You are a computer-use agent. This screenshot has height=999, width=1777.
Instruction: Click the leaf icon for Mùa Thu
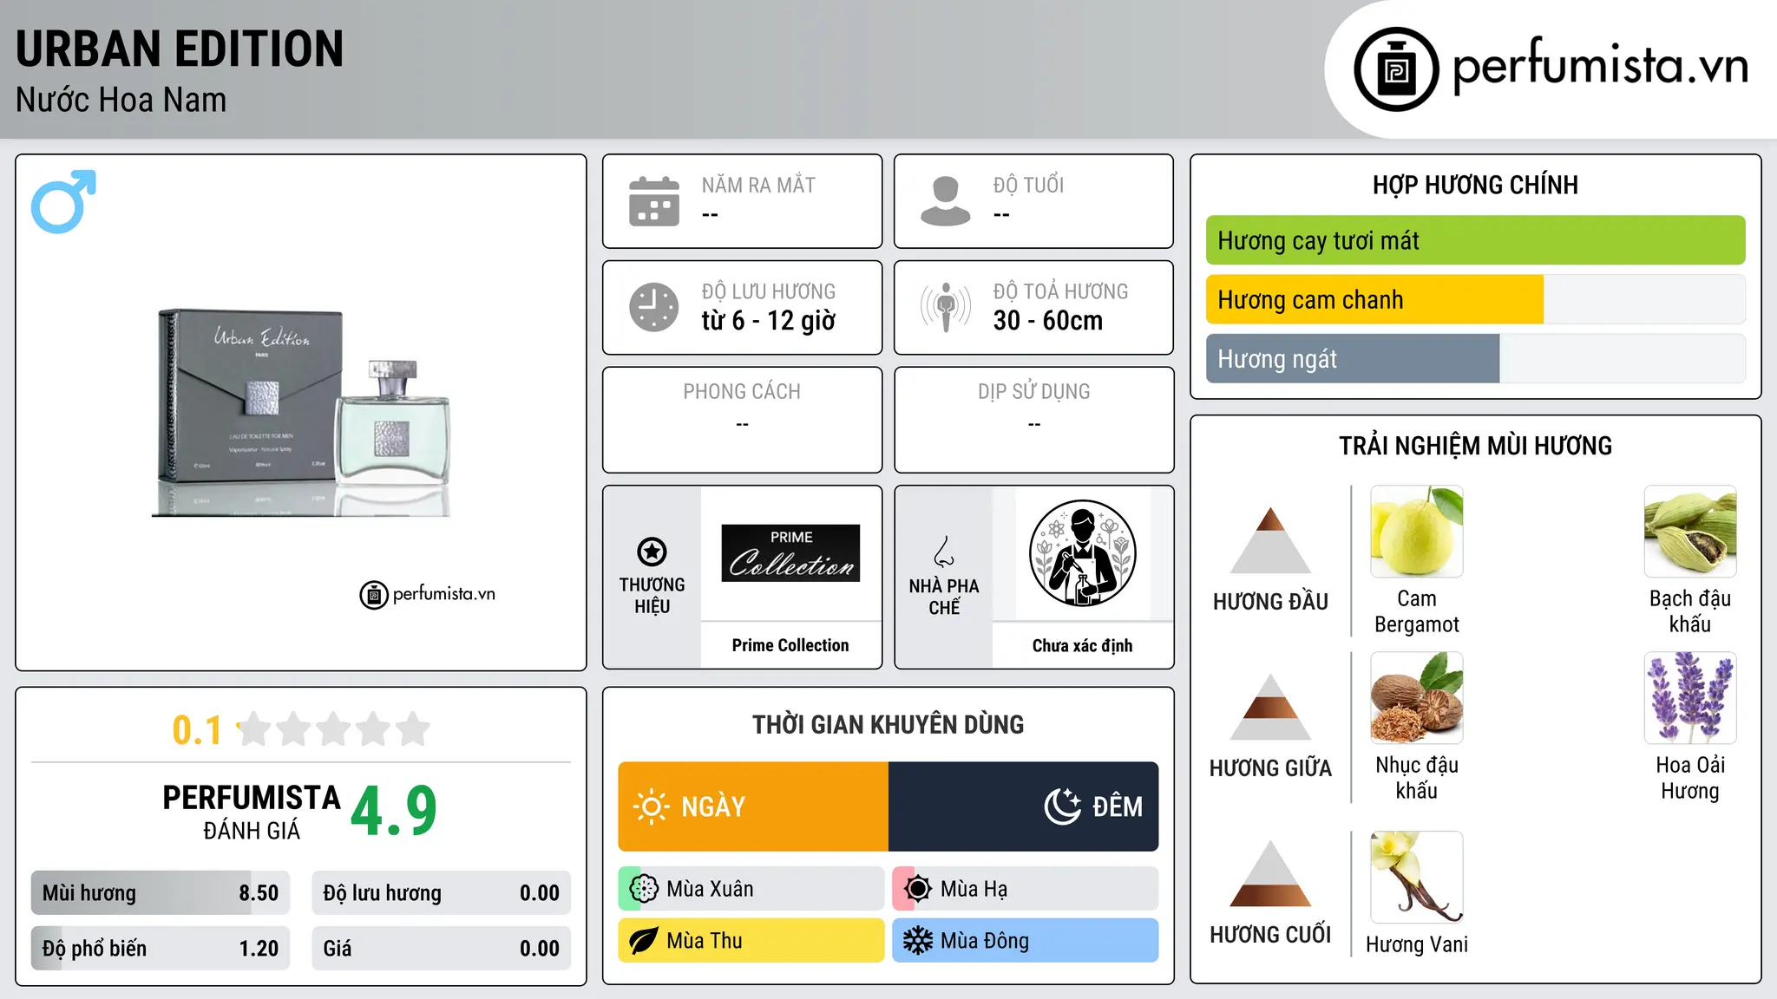(644, 941)
